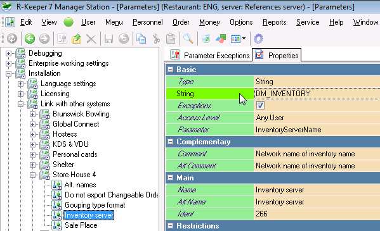
Task: Click the Access Level value Any User
Action: [x=270, y=118]
